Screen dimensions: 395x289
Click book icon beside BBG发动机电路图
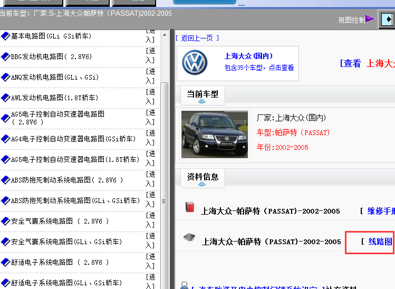[x=5, y=56]
